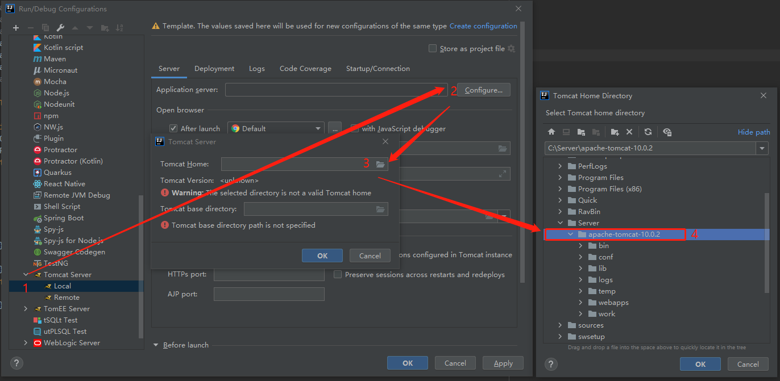Expand the conf folder
Screen dimensions: 780x381
[x=580, y=257]
